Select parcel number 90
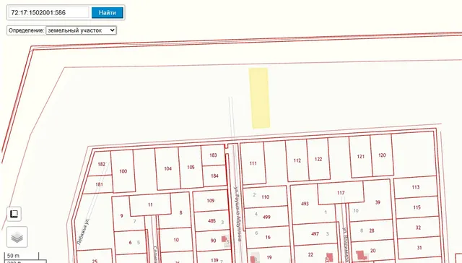This screenshot has height=263, width=462. (214, 241)
